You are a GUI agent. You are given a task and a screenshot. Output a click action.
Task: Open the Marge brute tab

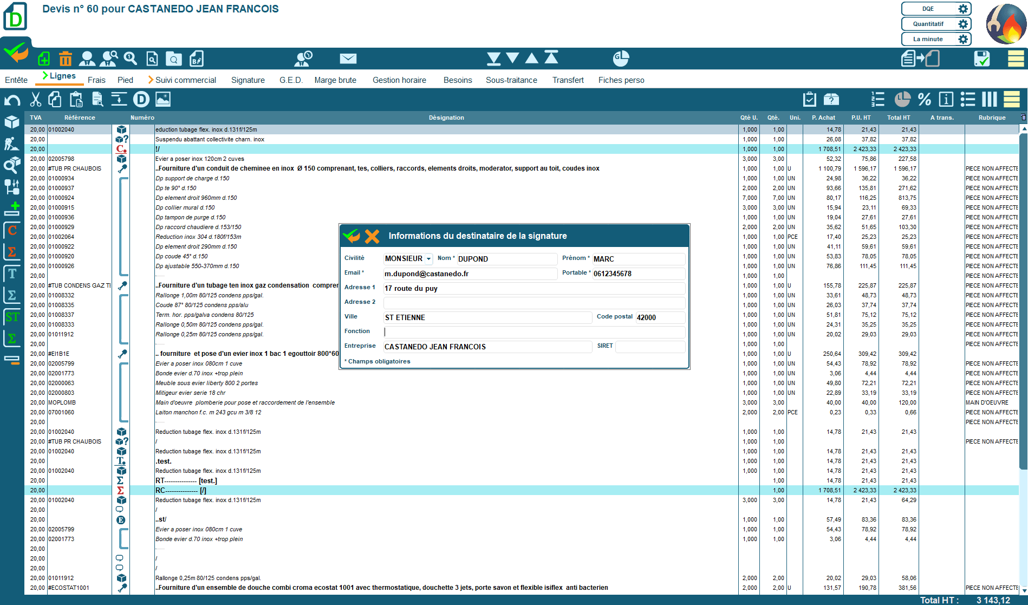click(335, 80)
